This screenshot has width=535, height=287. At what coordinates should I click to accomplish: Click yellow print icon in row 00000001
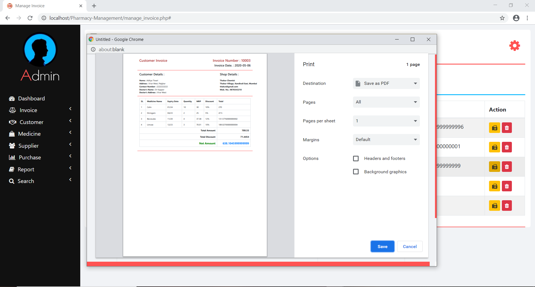[495, 147]
